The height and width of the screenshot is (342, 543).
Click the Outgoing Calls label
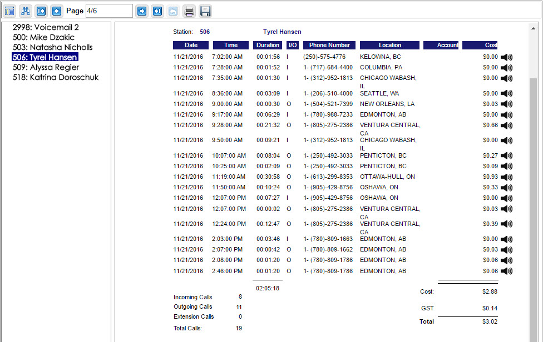coord(193,307)
